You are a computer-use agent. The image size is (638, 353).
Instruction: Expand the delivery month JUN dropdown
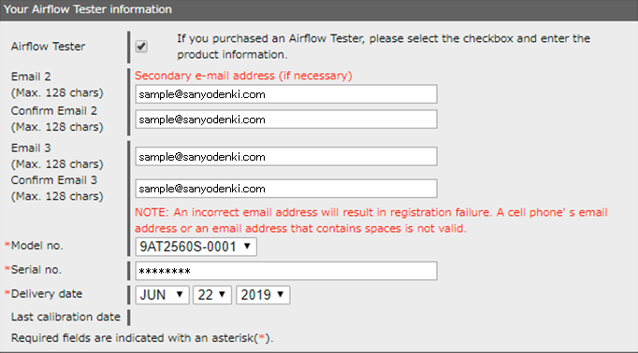[162, 295]
